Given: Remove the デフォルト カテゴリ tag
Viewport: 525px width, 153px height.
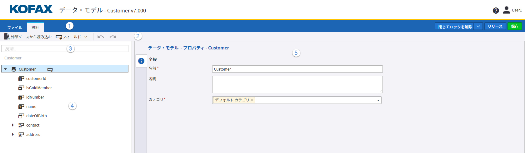Looking at the screenshot, I should [252, 100].
